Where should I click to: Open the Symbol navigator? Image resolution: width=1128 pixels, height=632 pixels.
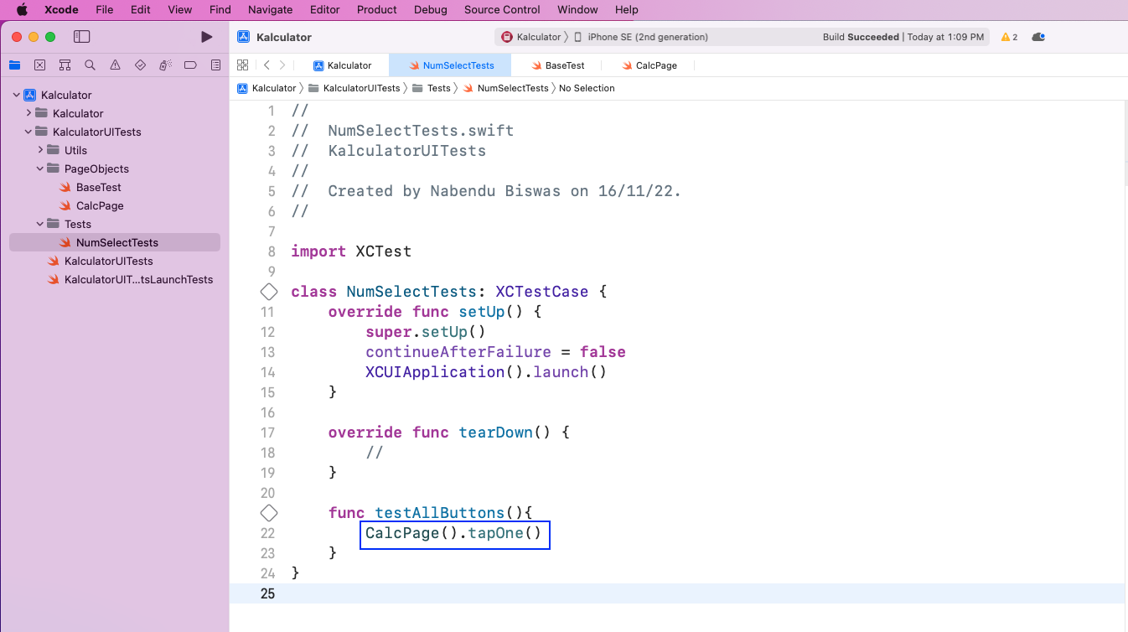pyautogui.click(x=65, y=65)
